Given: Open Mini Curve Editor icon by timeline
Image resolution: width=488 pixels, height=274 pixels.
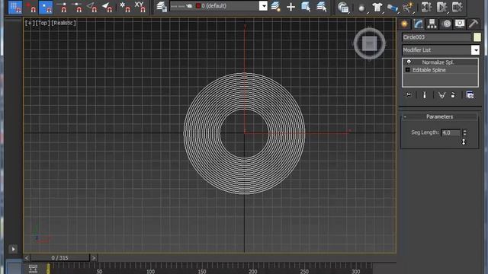Looking at the screenshot, I should coord(33,269).
